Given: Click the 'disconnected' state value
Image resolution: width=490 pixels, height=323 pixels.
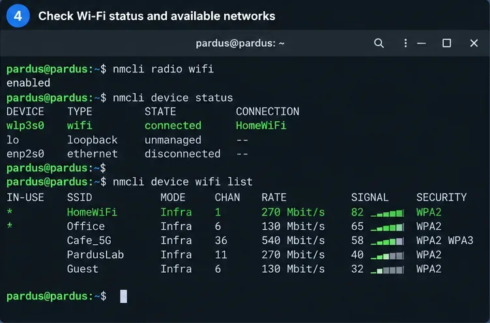Looking at the screenshot, I should 182,154.
